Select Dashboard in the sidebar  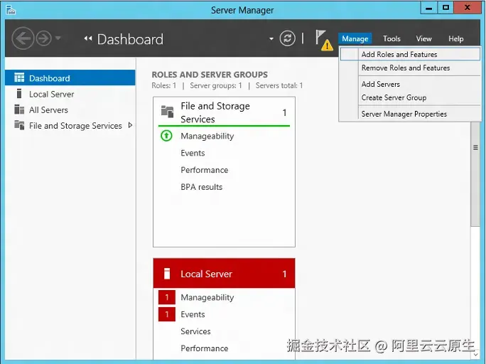pos(70,77)
